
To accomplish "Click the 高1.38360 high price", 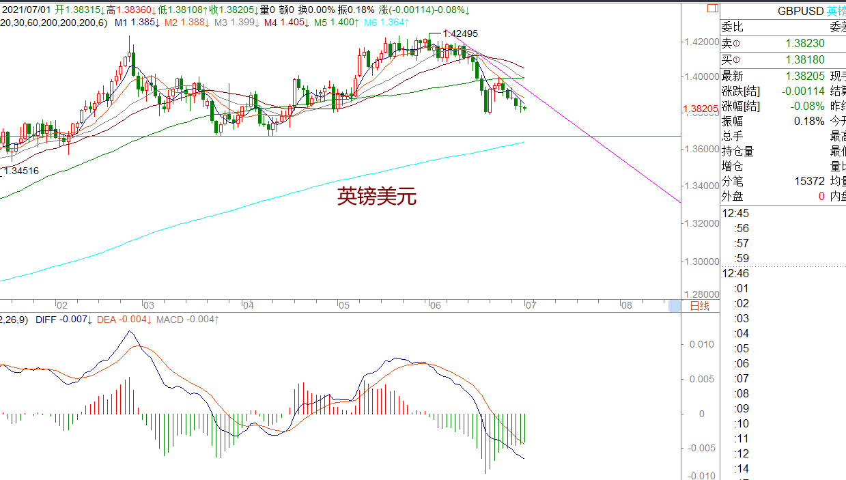I will (x=131, y=10).
